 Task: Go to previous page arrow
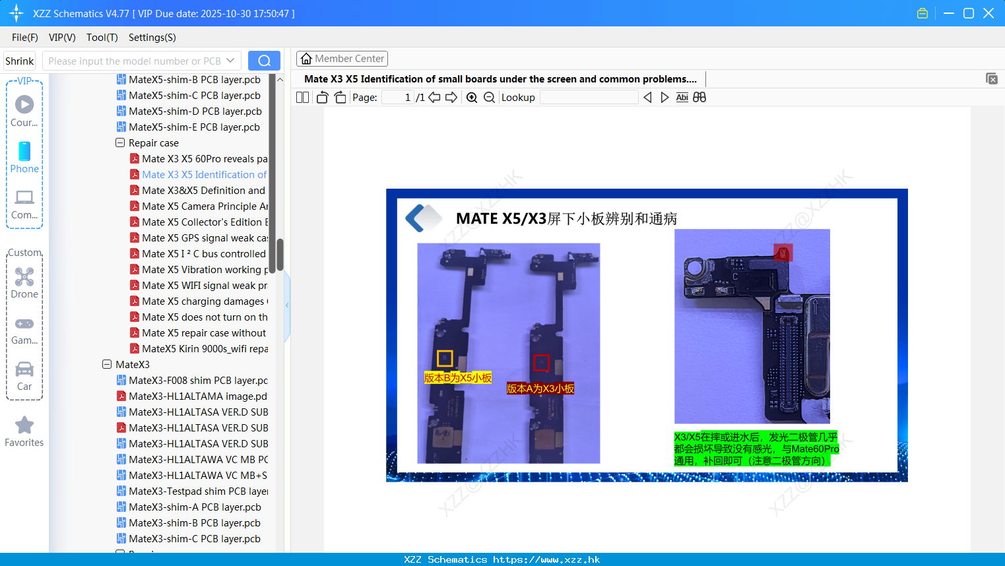434,98
